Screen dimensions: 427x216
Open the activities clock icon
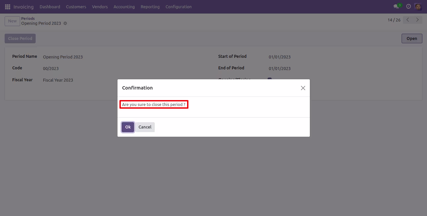[x=409, y=7]
